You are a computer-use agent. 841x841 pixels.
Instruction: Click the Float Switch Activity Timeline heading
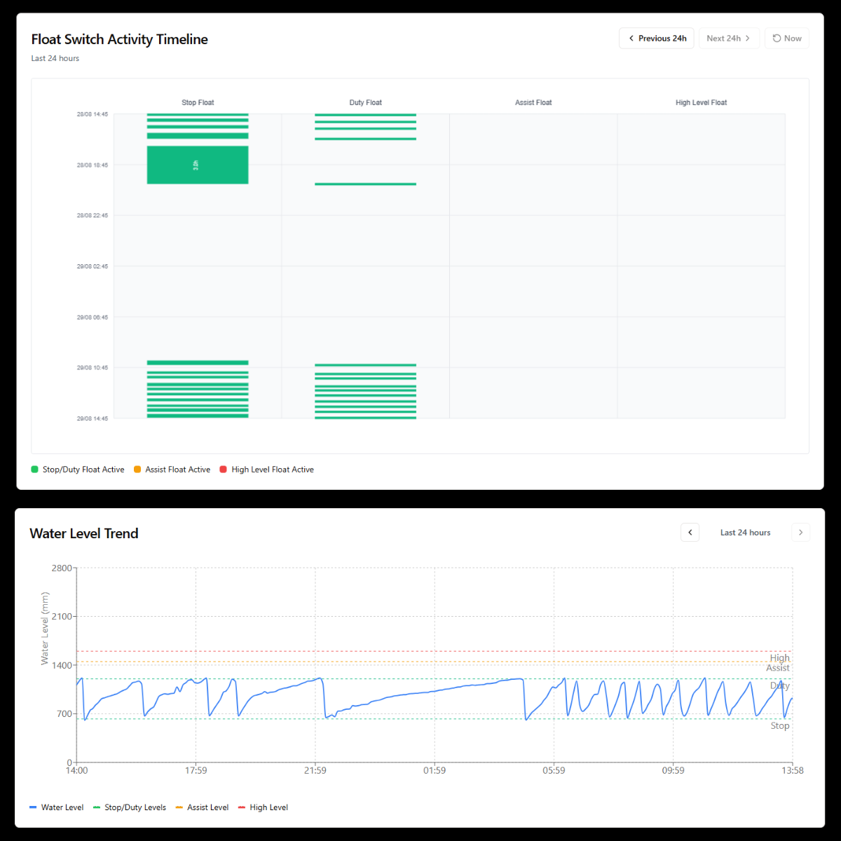pyautogui.click(x=120, y=39)
